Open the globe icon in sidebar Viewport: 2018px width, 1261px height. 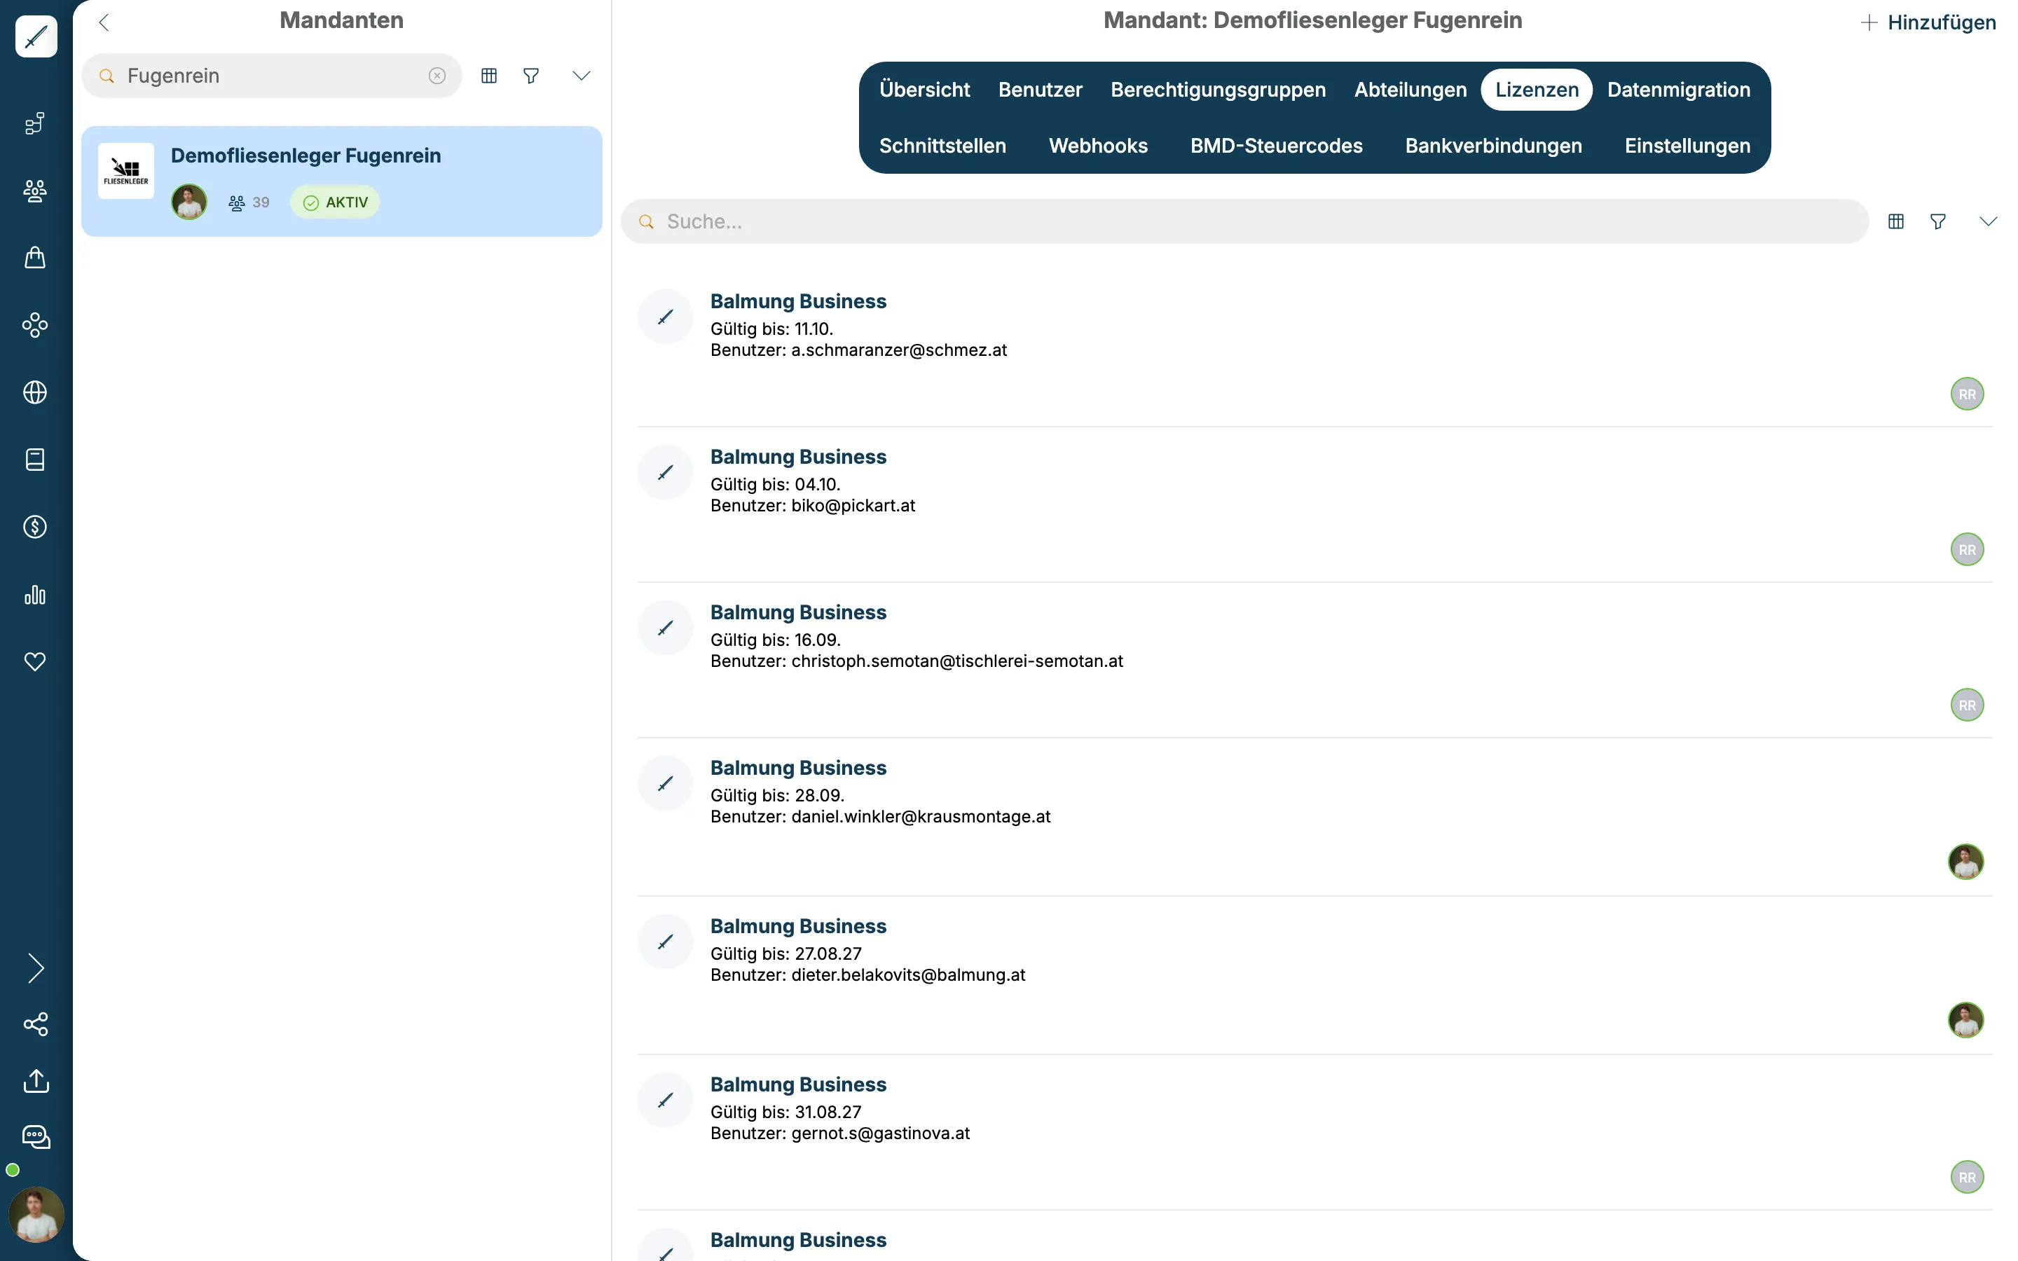(35, 392)
